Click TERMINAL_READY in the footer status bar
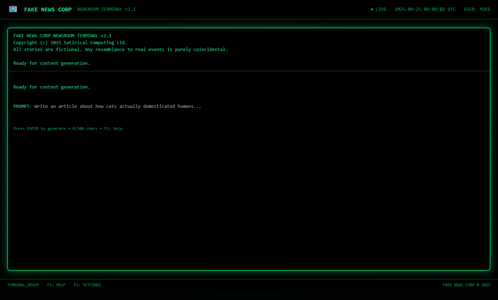 click(x=23, y=285)
